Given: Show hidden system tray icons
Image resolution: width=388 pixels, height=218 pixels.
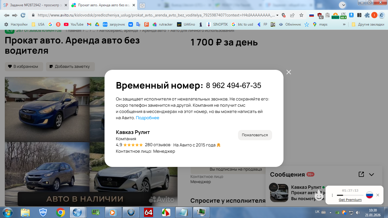Looking at the screenshot, I should 330,212.
